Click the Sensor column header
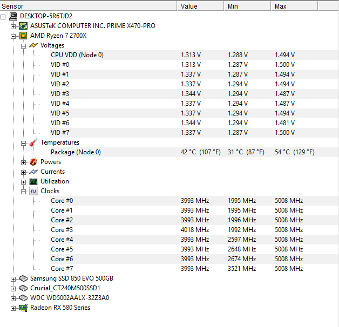 point(89,6)
